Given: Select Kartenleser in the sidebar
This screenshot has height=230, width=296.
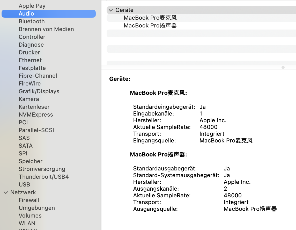Looking at the screenshot, I should click(x=34, y=107).
